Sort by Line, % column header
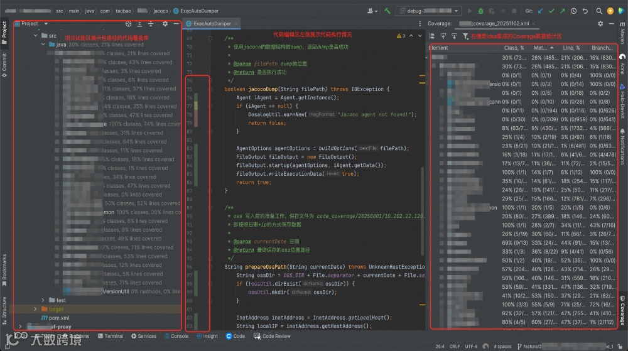628x351 pixels. pyautogui.click(x=571, y=48)
